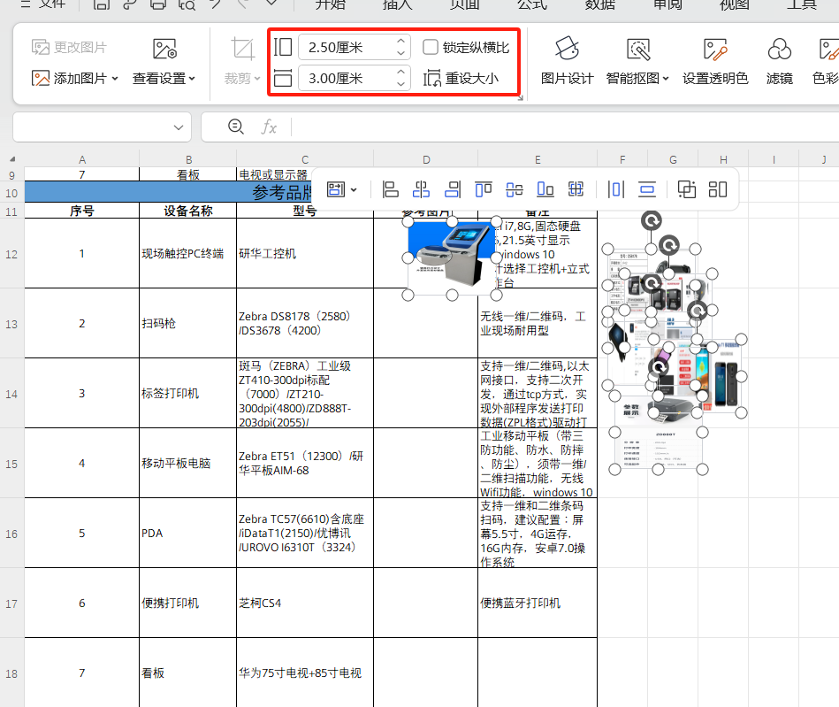
Task: Click the zoom magnifier icon beside fx
Action: (235, 127)
